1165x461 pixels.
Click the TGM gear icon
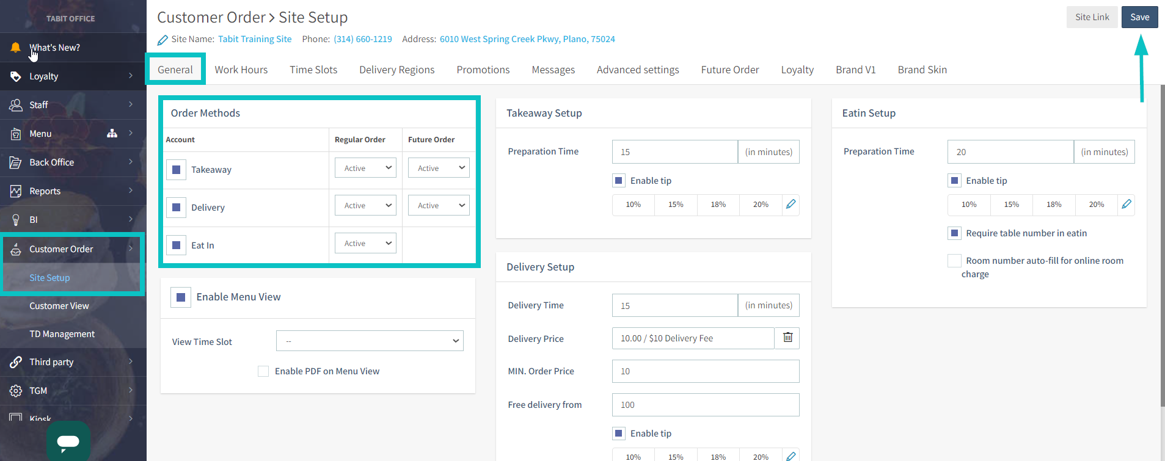click(15, 391)
